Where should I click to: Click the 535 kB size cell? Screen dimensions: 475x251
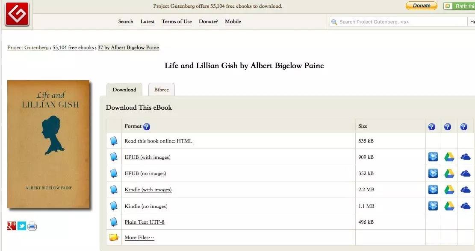pyautogui.click(x=390, y=141)
